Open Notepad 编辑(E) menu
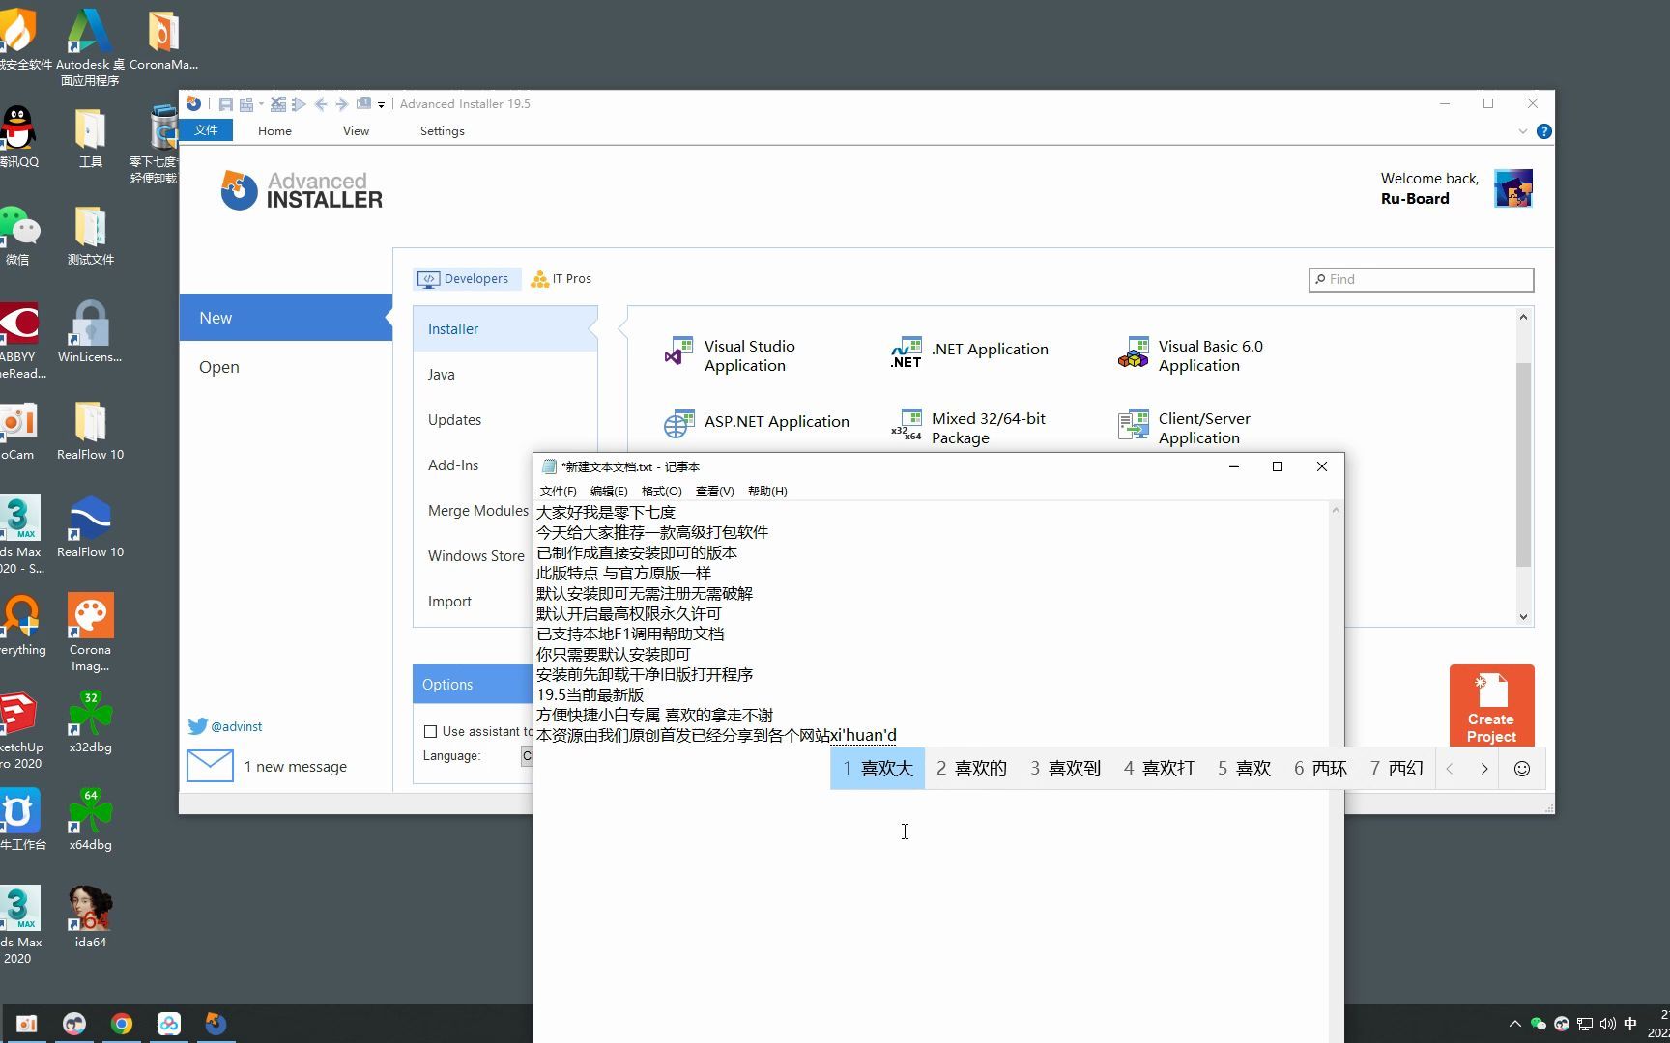This screenshot has width=1670, height=1043. point(609,491)
